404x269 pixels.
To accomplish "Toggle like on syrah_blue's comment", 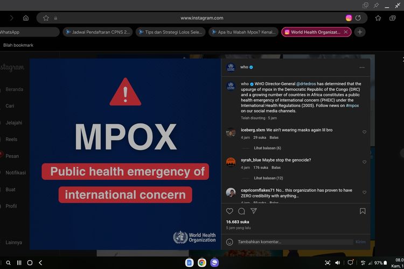I will (364, 162).
